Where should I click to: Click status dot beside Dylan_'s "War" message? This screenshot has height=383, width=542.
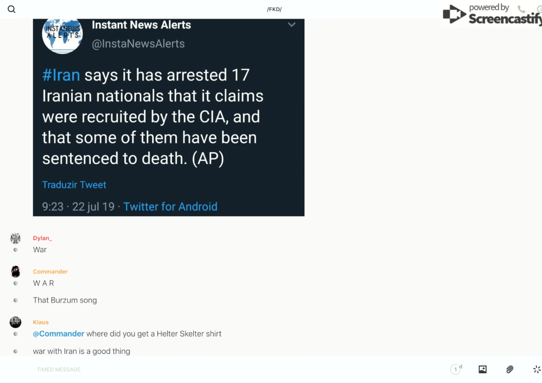[x=15, y=250]
